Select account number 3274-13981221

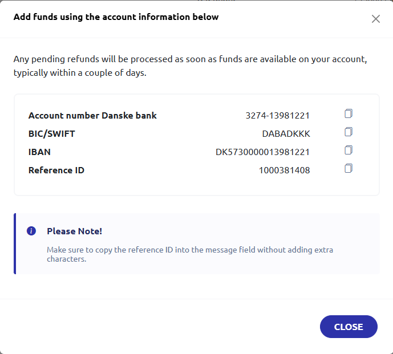point(277,116)
